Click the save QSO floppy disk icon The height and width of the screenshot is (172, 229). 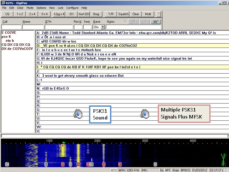pos(133,22)
